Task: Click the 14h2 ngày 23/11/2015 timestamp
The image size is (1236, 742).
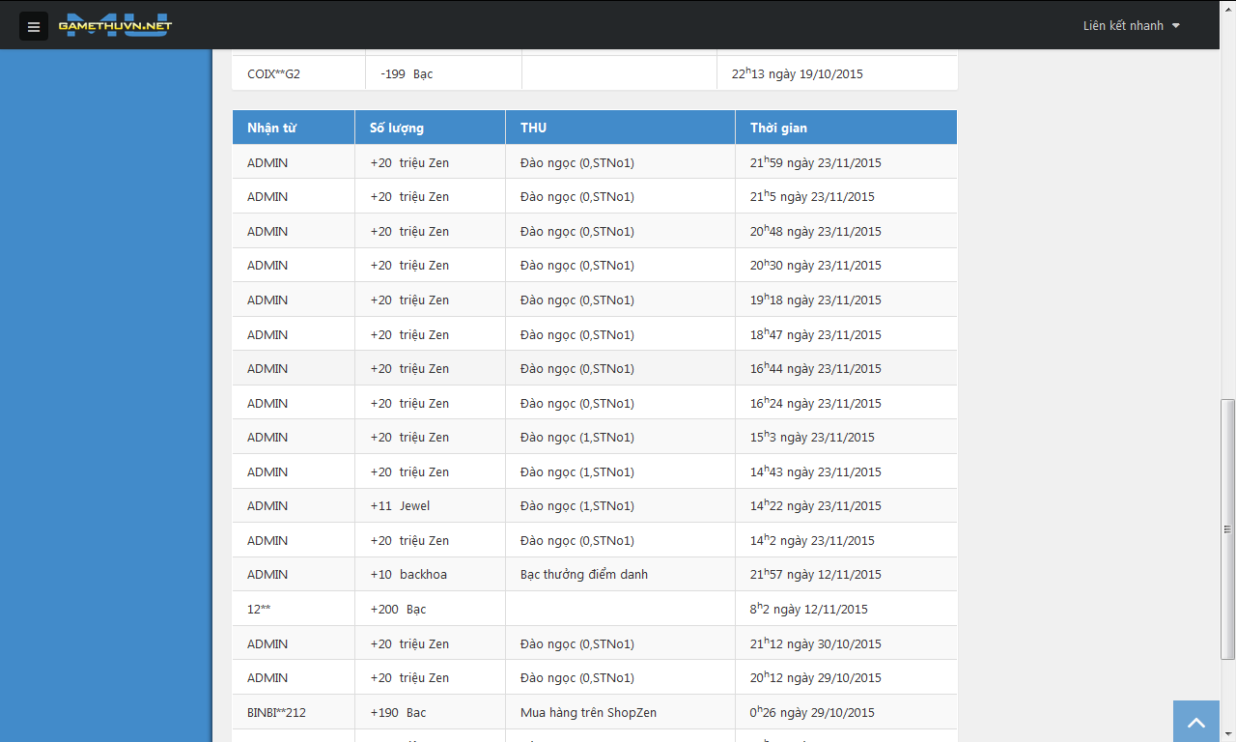Action: pos(812,540)
